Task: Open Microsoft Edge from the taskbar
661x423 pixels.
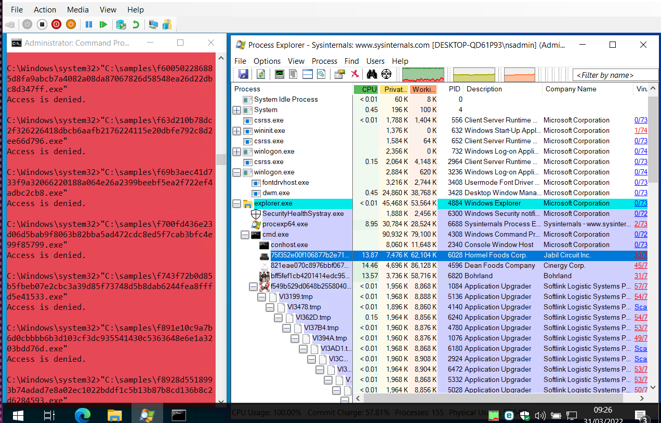Action: [x=83, y=415]
